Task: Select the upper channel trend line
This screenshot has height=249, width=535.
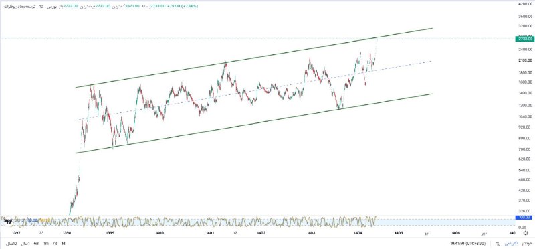Action: (x=254, y=58)
